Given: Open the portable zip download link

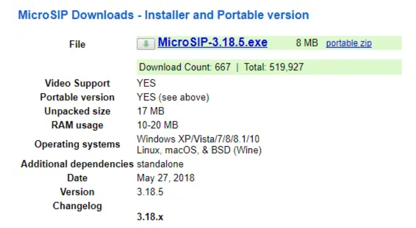Looking at the screenshot, I should click(348, 43).
